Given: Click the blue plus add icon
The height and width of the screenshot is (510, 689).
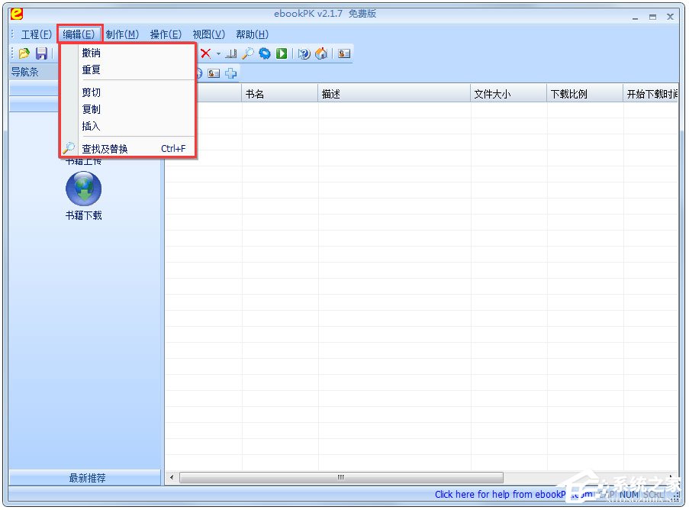Looking at the screenshot, I should [x=230, y=73].
